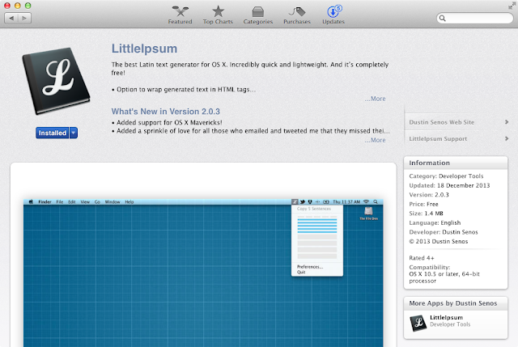This screenshot has height=347, width=518.
Task: Open LittleIpsum Support link
Action: (x=438, y=138)
